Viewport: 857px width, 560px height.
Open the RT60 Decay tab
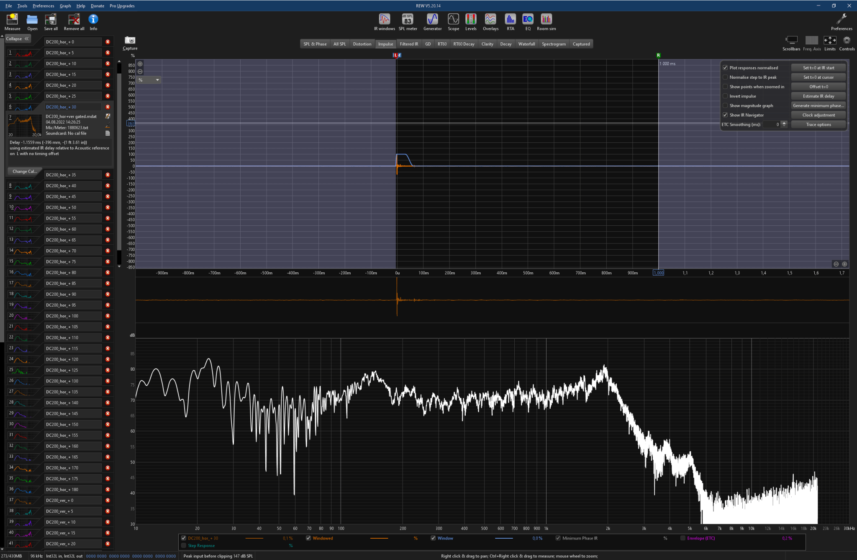pyautogui.click(x=464, y=44)
